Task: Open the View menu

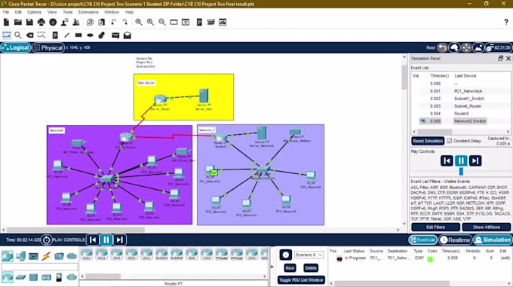Action: [x=52, y=12]
